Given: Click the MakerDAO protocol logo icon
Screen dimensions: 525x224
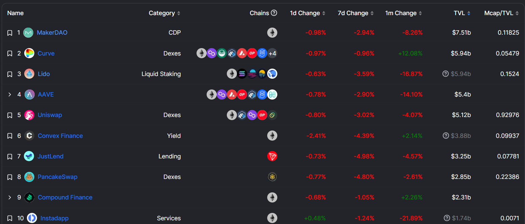Looking at the screenshot, I should point(28,33).
